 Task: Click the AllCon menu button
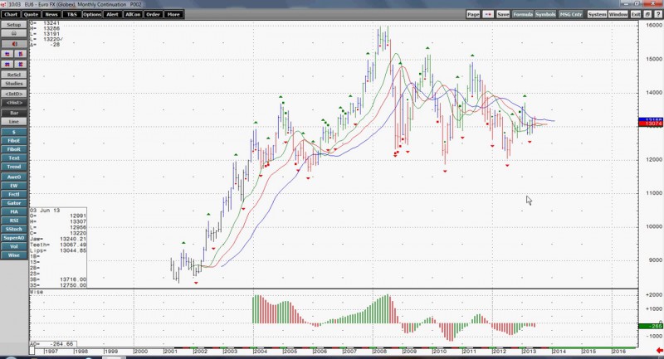coord(133,14)
